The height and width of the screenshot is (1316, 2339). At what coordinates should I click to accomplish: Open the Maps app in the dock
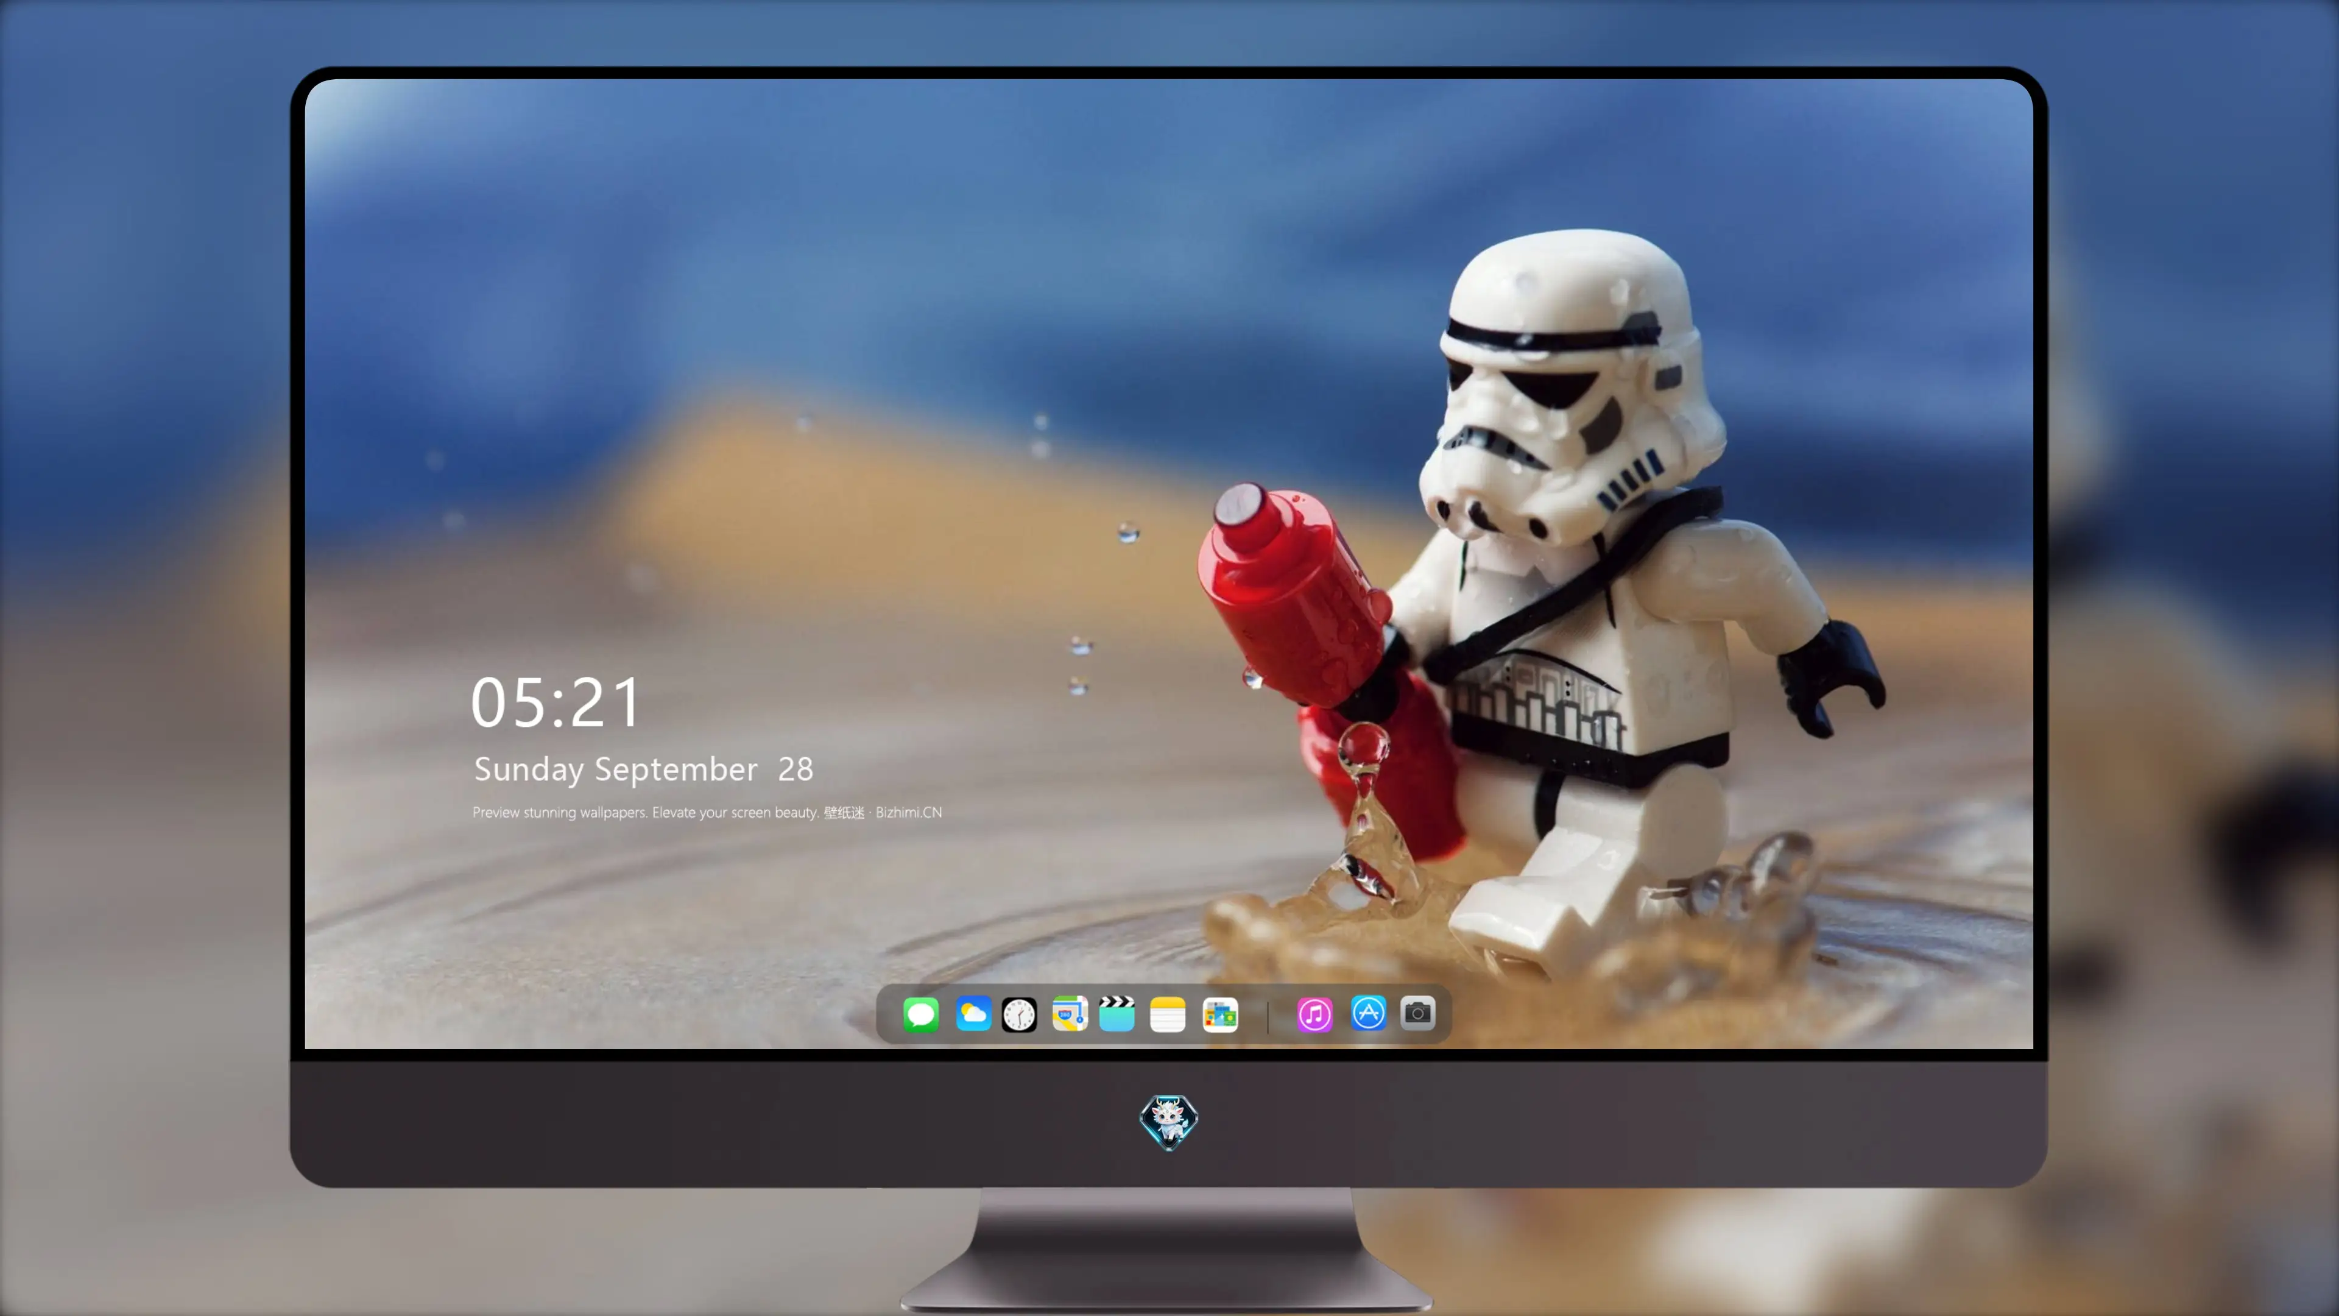coord(1070,1014)
